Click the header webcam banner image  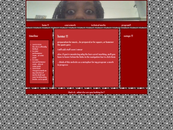click(86, 11)
